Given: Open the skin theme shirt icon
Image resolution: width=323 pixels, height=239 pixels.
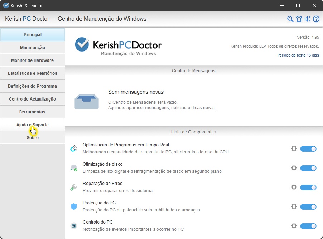Looking at the screenshot, I should click(x=299, y=19).
